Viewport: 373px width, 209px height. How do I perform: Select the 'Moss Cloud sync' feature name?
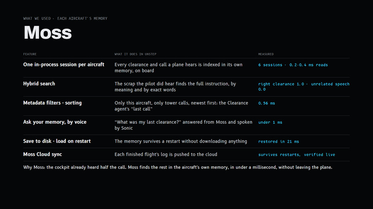coord(43,155)
